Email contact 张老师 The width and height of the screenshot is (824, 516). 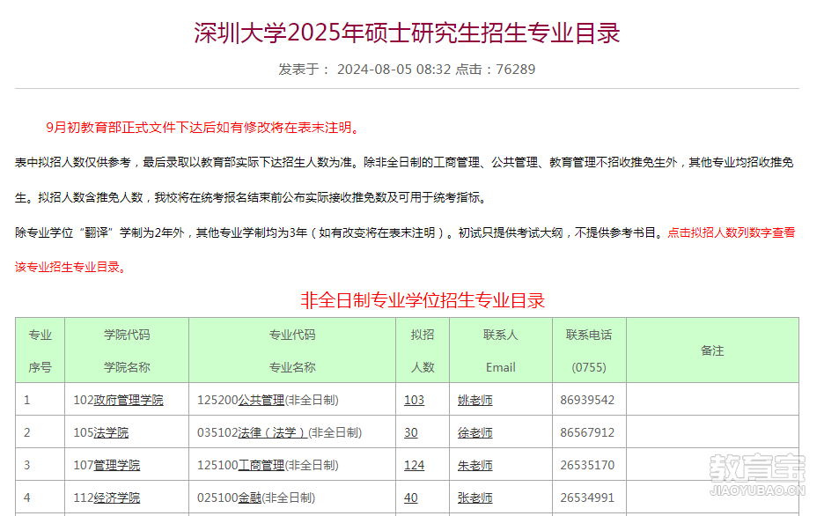[475, 498]
